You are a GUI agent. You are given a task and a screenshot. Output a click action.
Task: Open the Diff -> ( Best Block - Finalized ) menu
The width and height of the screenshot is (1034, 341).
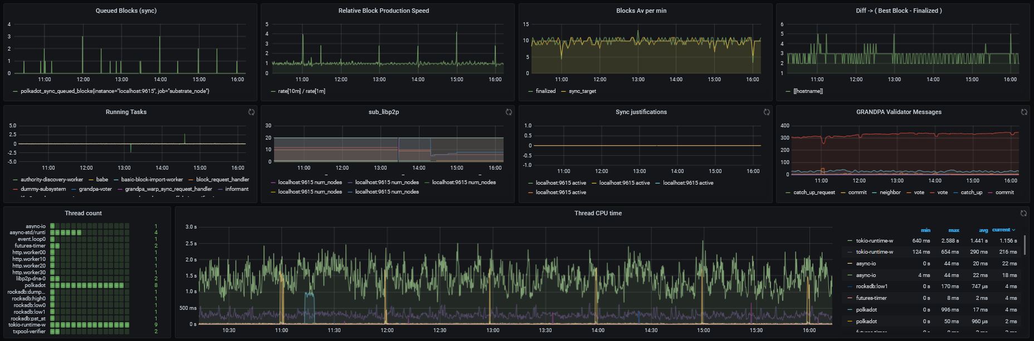click(899, 11)
